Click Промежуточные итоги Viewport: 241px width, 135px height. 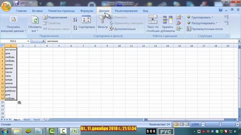pyautogui.click(x=204, y=29)
